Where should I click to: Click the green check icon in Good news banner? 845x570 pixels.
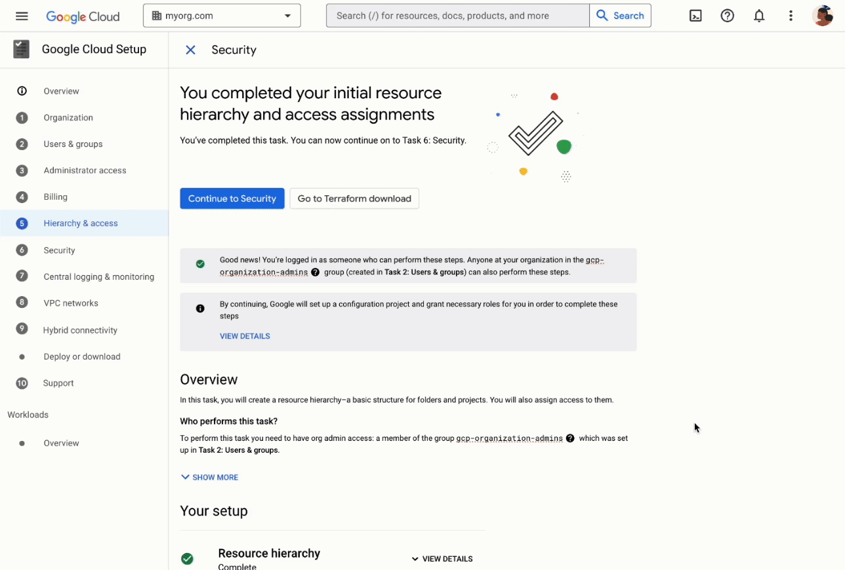click(200, 264)
